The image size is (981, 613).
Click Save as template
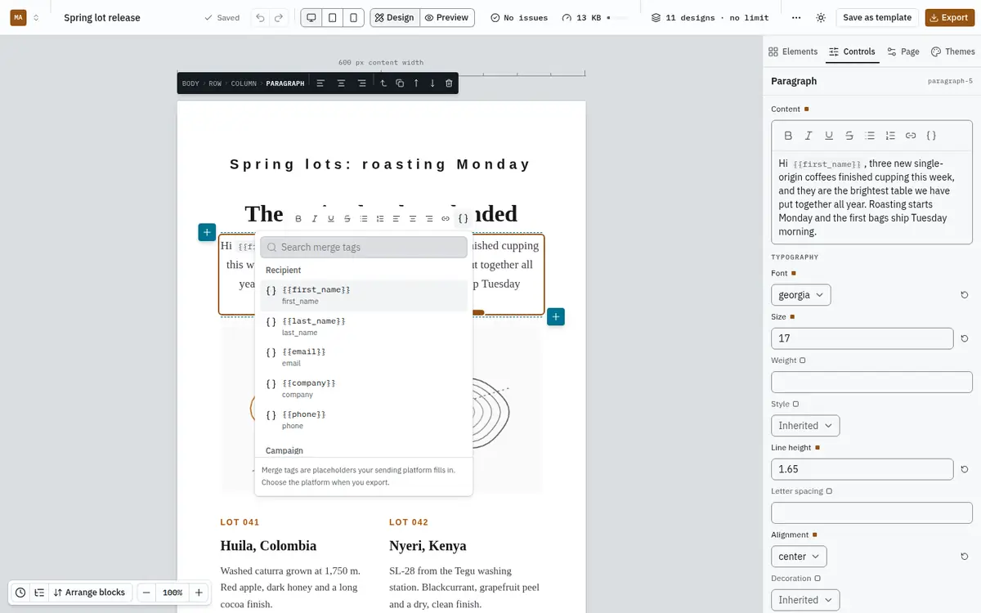[877, 17]
